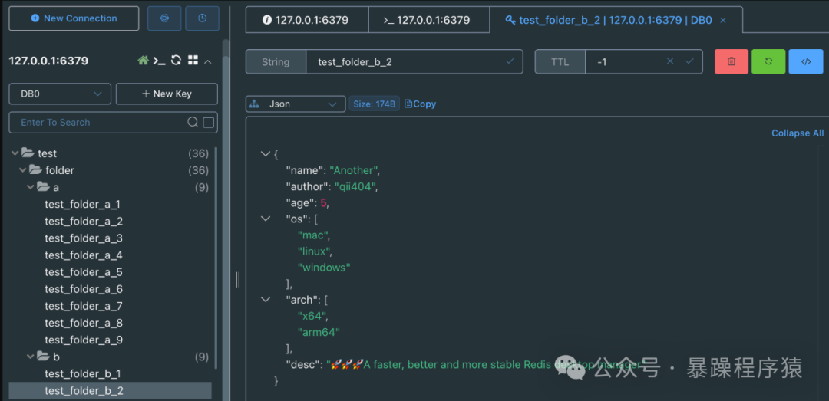This screenshot has width=829, height=401.
Task: Click the search magnifier icon
Action: 193,123
